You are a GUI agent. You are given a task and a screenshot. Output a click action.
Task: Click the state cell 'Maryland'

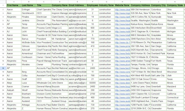(x=175, y=86)
